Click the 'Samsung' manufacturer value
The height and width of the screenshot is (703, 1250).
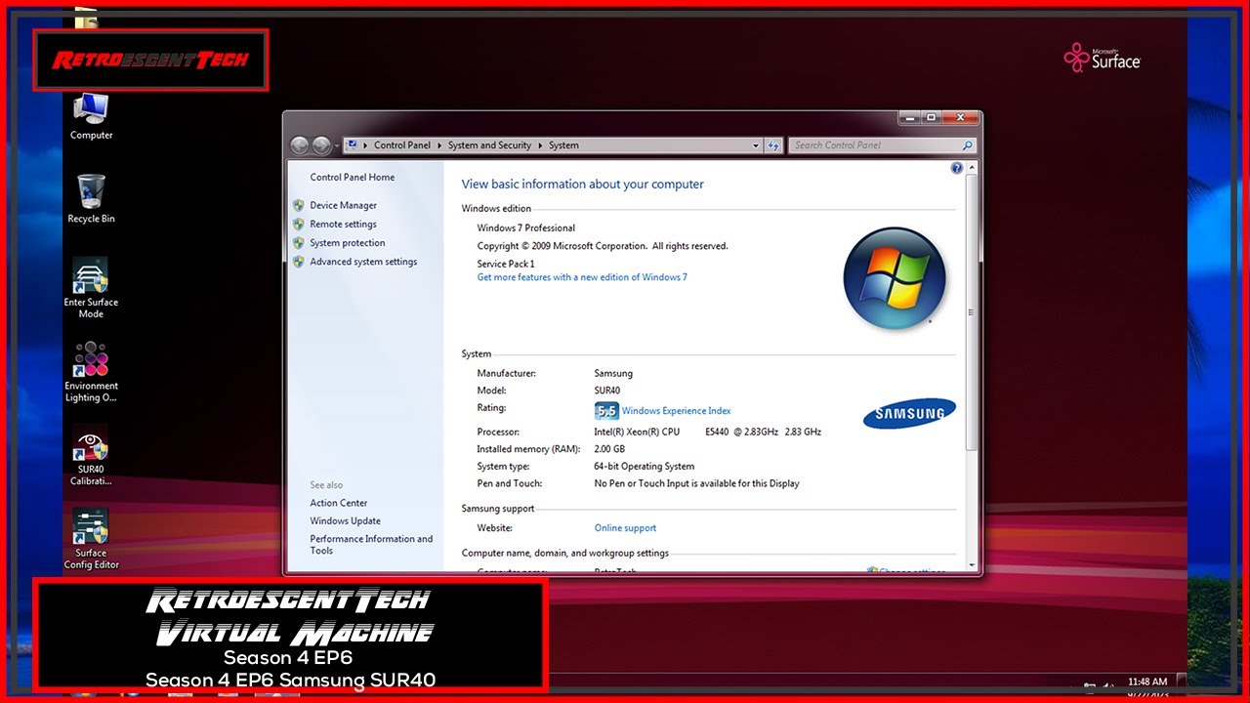(613, 374)
